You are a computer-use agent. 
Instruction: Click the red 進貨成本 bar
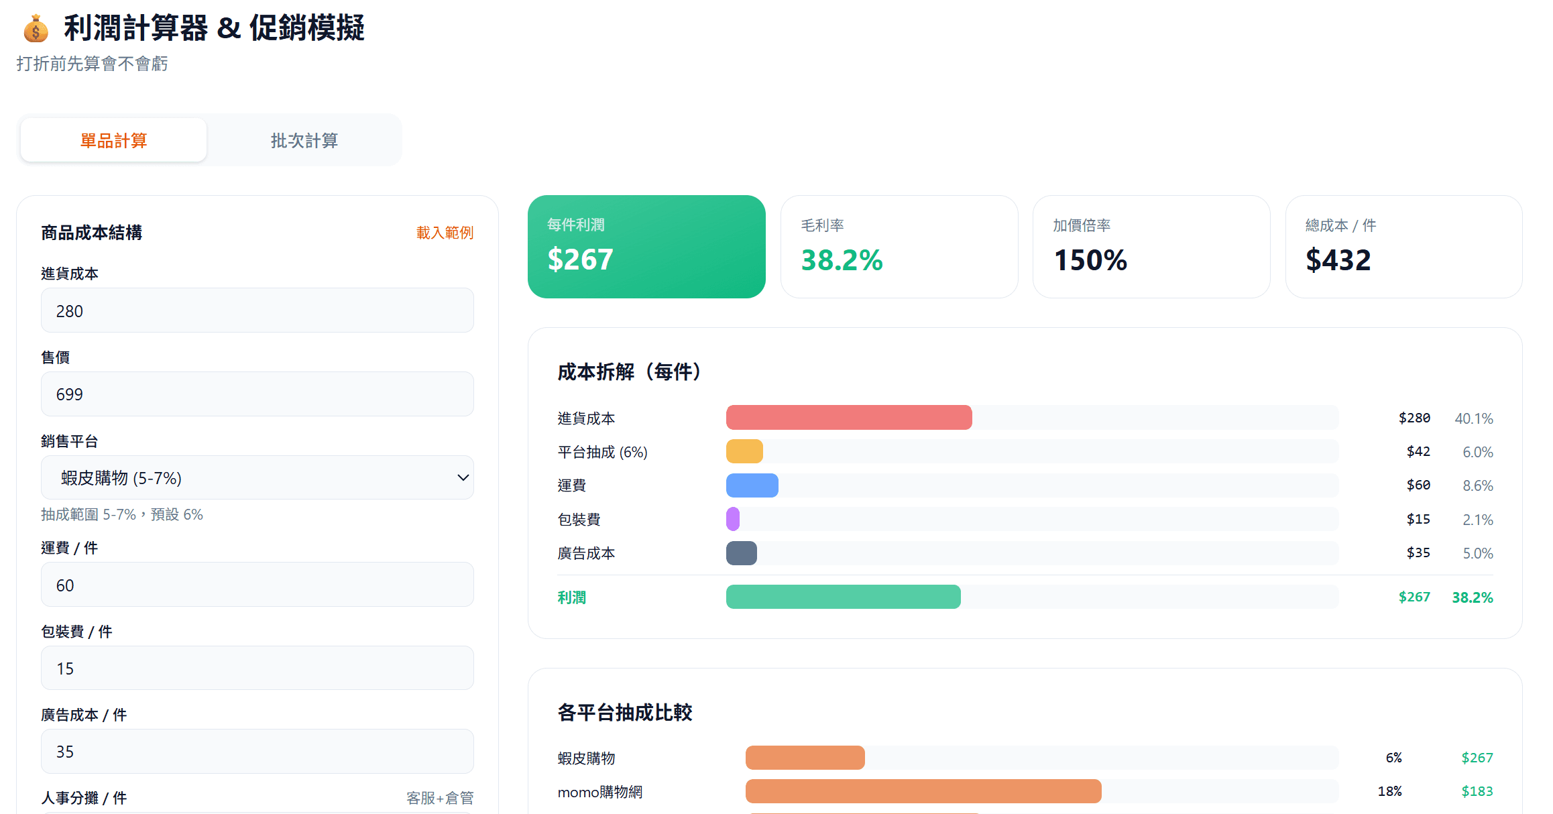tap(849, 417)
